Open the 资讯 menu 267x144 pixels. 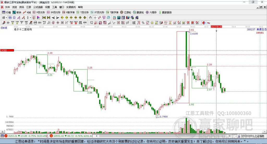(x=21, y=7)
